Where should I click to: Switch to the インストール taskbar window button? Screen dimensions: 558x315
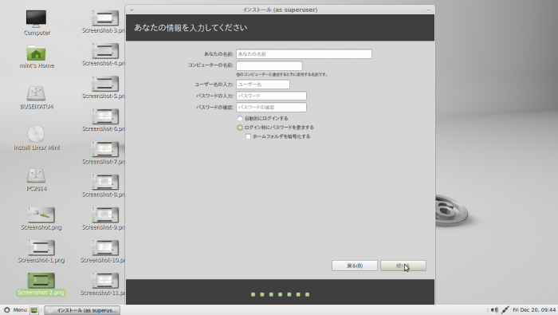[82, 310]
